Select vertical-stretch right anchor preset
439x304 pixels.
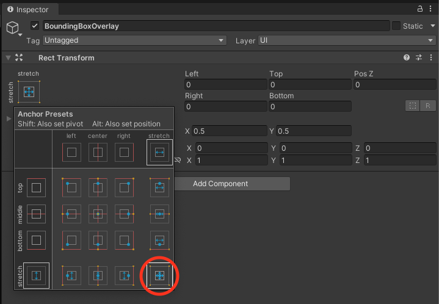(x=125, y=275)
